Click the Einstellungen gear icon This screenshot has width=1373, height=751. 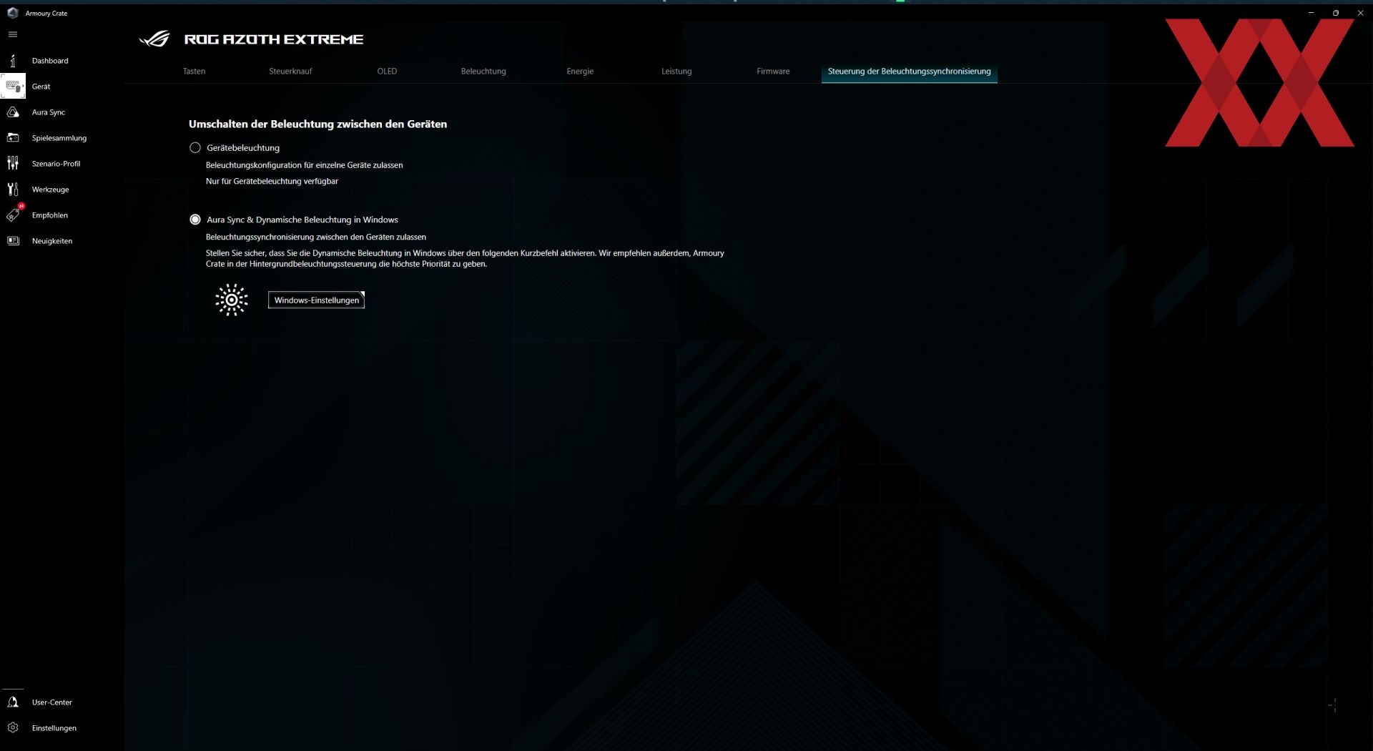(x=13, y=728)
